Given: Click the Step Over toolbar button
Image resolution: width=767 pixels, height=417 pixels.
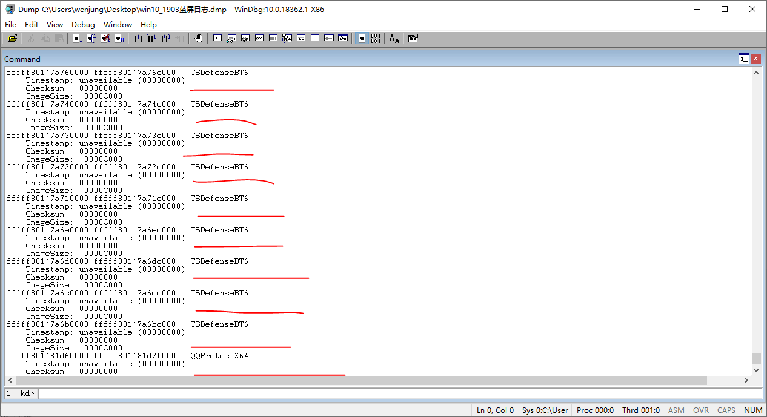Looking at the screenshot, I should 151,38.
